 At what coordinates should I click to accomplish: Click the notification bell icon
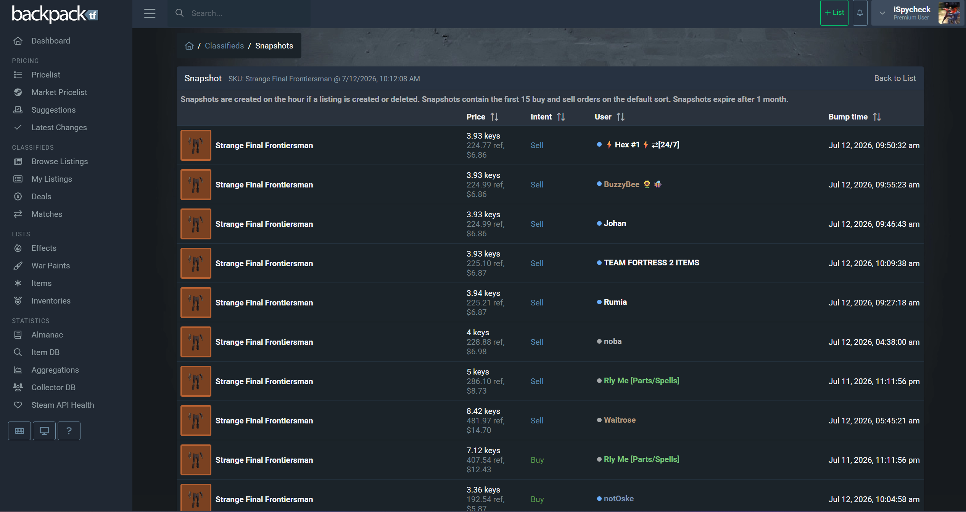click(x=860, y=13)
